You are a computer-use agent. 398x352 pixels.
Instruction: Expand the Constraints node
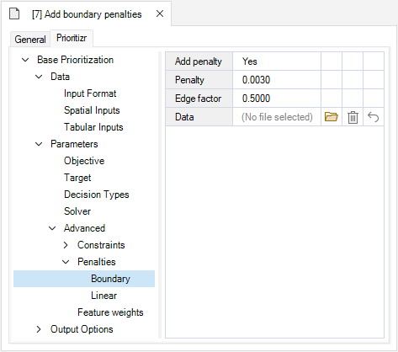[x=66, y=245]
